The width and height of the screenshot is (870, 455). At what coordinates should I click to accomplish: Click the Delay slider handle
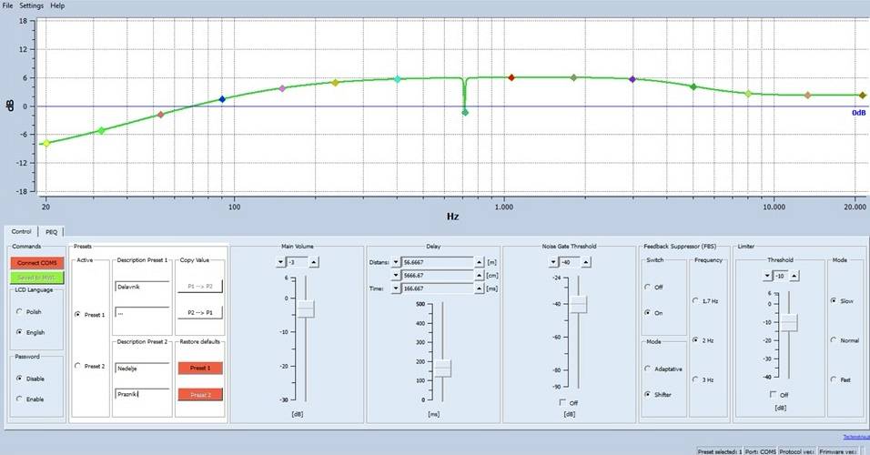point(442,368)
